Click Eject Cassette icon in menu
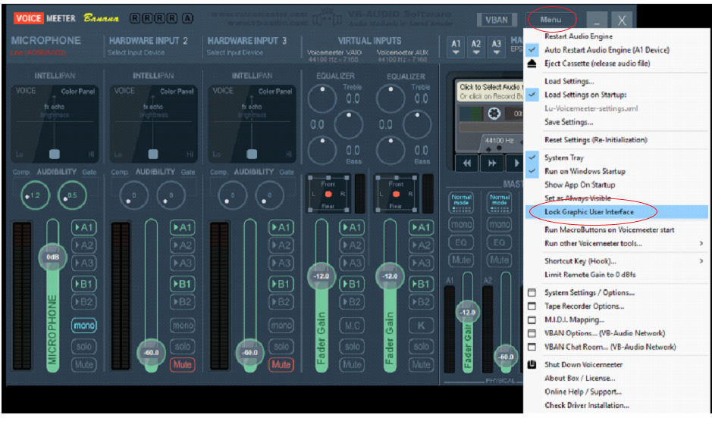712x421 pixels. pos(532,64)
